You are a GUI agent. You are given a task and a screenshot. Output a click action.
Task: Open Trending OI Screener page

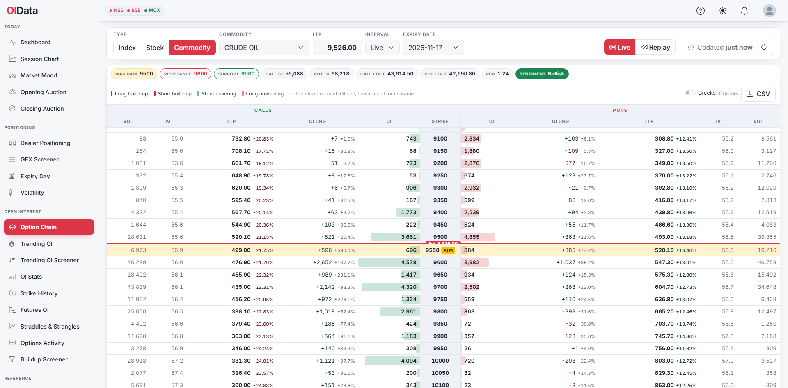[x=49, y=260]
